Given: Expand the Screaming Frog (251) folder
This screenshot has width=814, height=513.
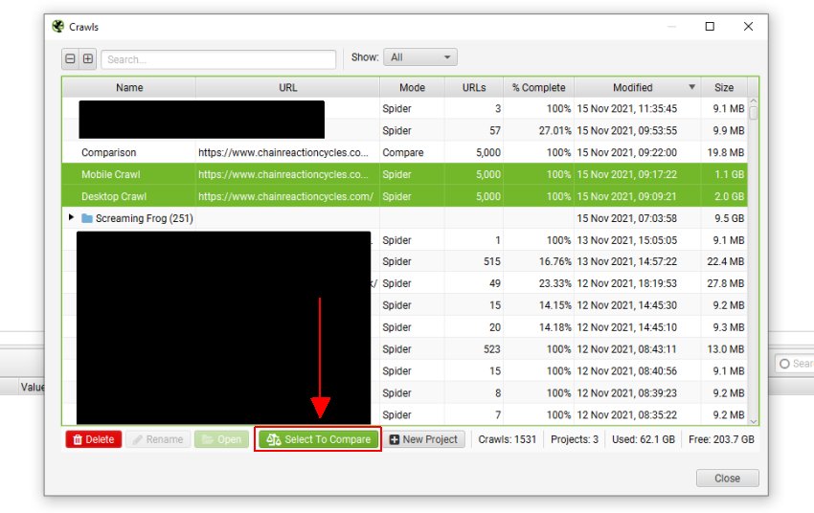Looking at the screenshot, I should tap(71, 217).
